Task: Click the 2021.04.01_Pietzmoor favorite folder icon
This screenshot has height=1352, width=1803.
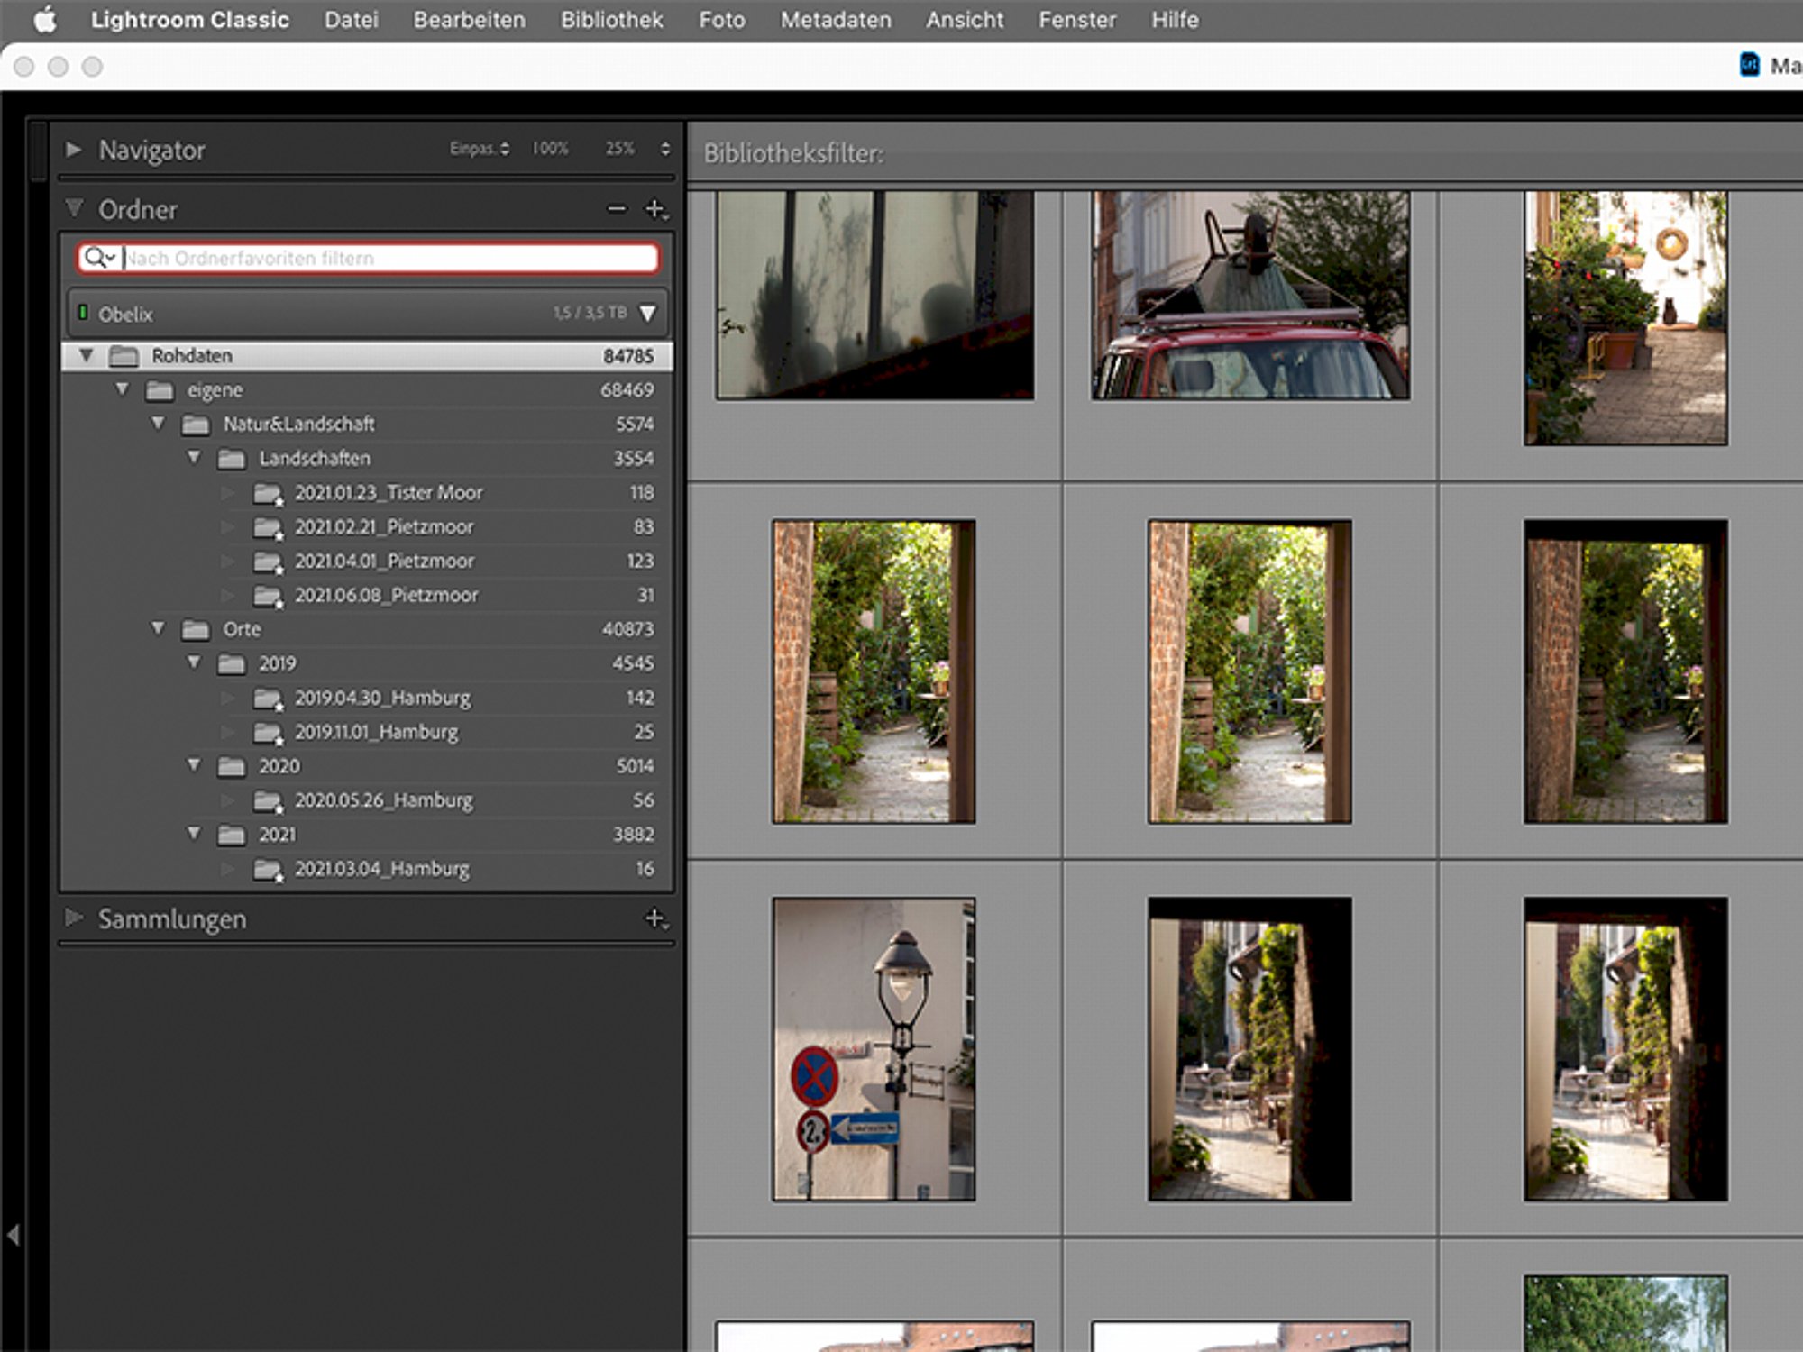Action: (269, 562)
